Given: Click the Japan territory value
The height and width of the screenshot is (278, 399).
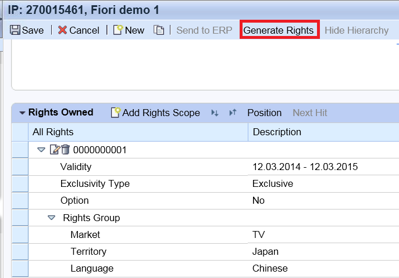Looking at the screenshot, I should pos(265,252).
